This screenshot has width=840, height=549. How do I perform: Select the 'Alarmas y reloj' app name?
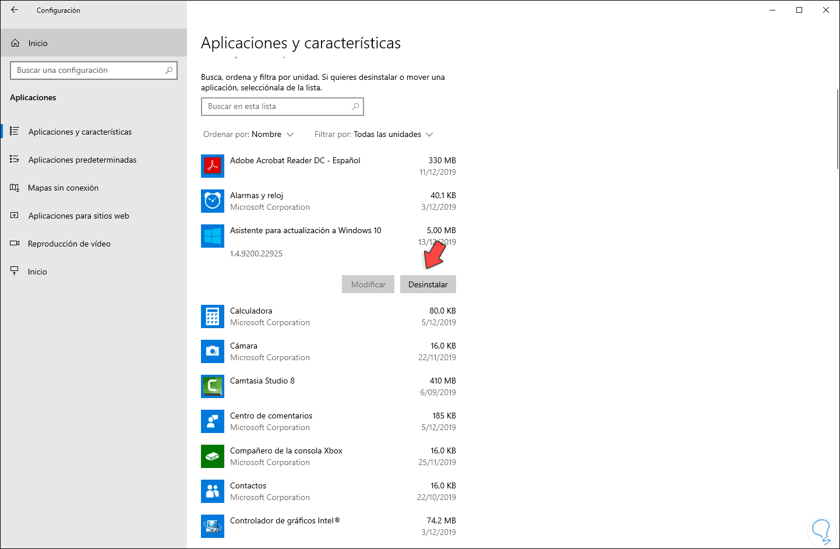click(x=257, y=195)
